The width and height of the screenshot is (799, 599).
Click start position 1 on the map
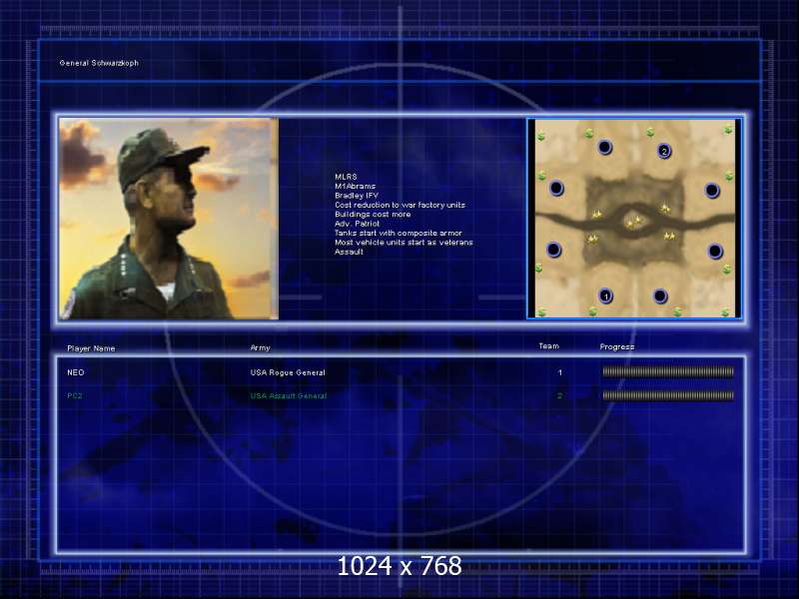point(605,296)
